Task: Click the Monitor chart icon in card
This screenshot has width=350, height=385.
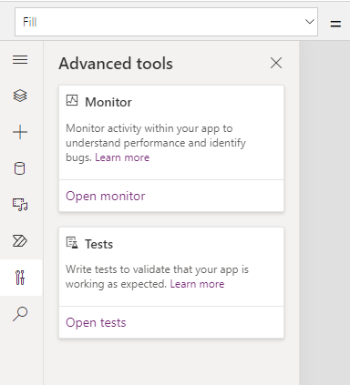Action: pyautogui.click(x=72, y=100)
